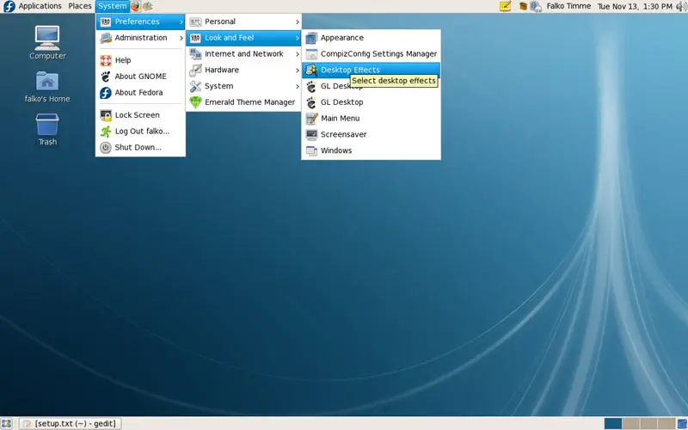
Task: Open the Places menu
Action: click(x=79, y=6)
